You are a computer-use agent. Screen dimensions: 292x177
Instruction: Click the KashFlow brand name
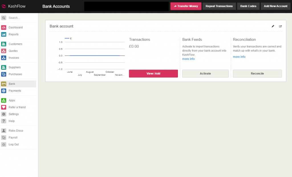click(x=17, y=6)
